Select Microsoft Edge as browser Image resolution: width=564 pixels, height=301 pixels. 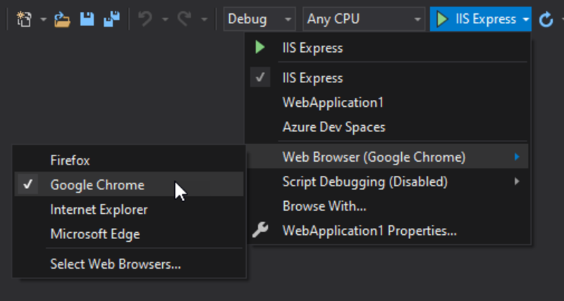(129, 234)
